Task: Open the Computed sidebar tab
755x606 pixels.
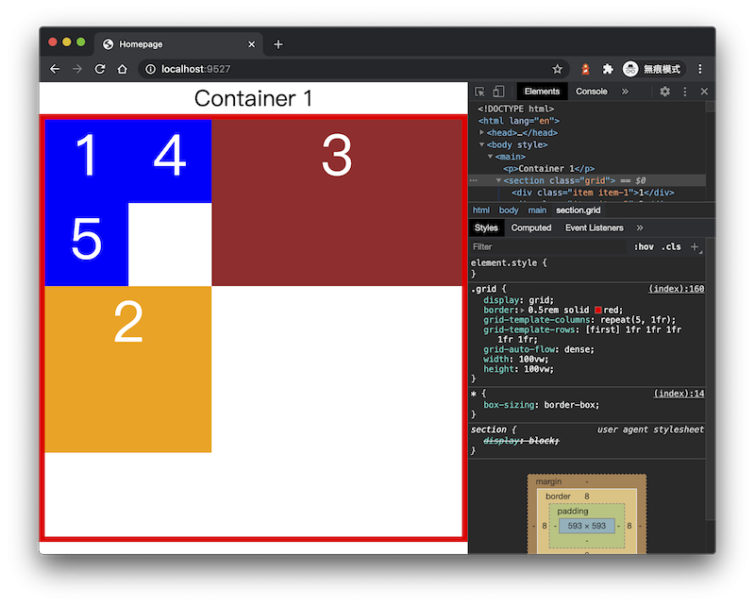Action: 531,227
